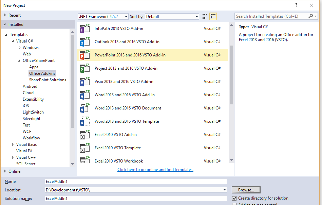This screenshot has width=322, height=205.
Task: Select the iOS category
Action: click(26, 106)
